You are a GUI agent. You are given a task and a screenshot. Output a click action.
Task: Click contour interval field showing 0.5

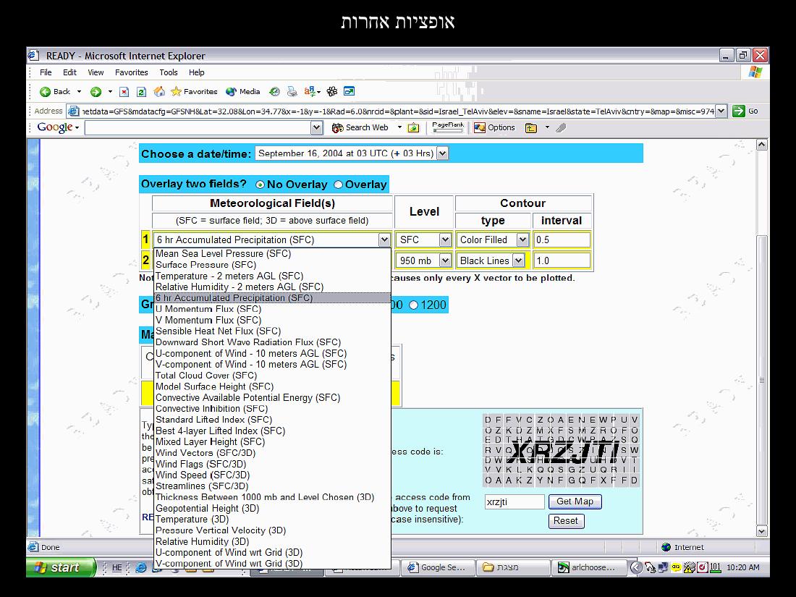click(x=562, y=240)
